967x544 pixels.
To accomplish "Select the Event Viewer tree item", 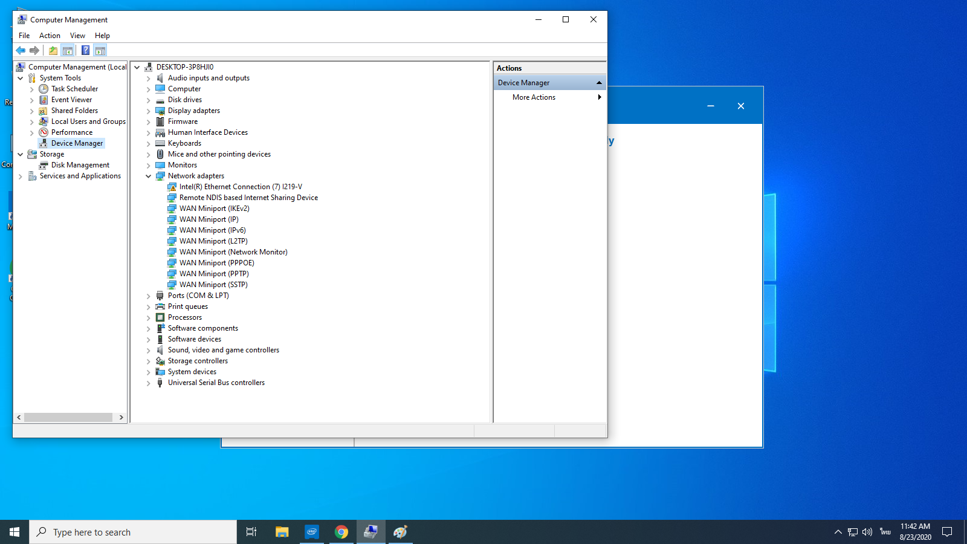I will 71,100.
